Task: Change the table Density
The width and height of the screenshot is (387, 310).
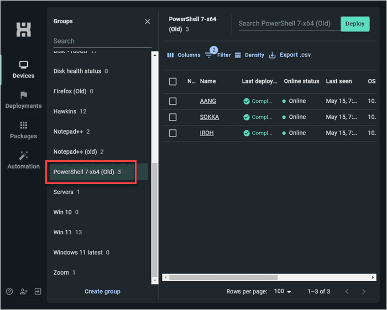Action: (249, 55)
